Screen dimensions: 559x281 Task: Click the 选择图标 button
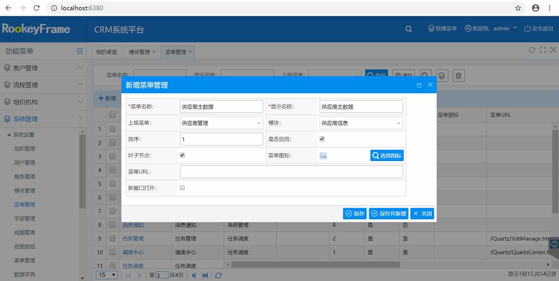pos(387,156)
